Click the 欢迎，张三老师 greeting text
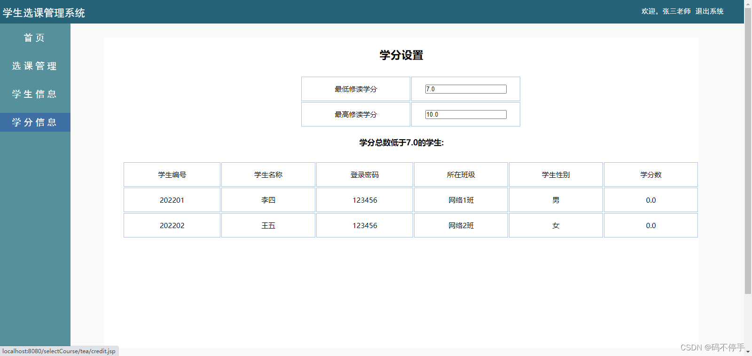The height and width of the screenshot is (356, 752). [x=666, y=11]
